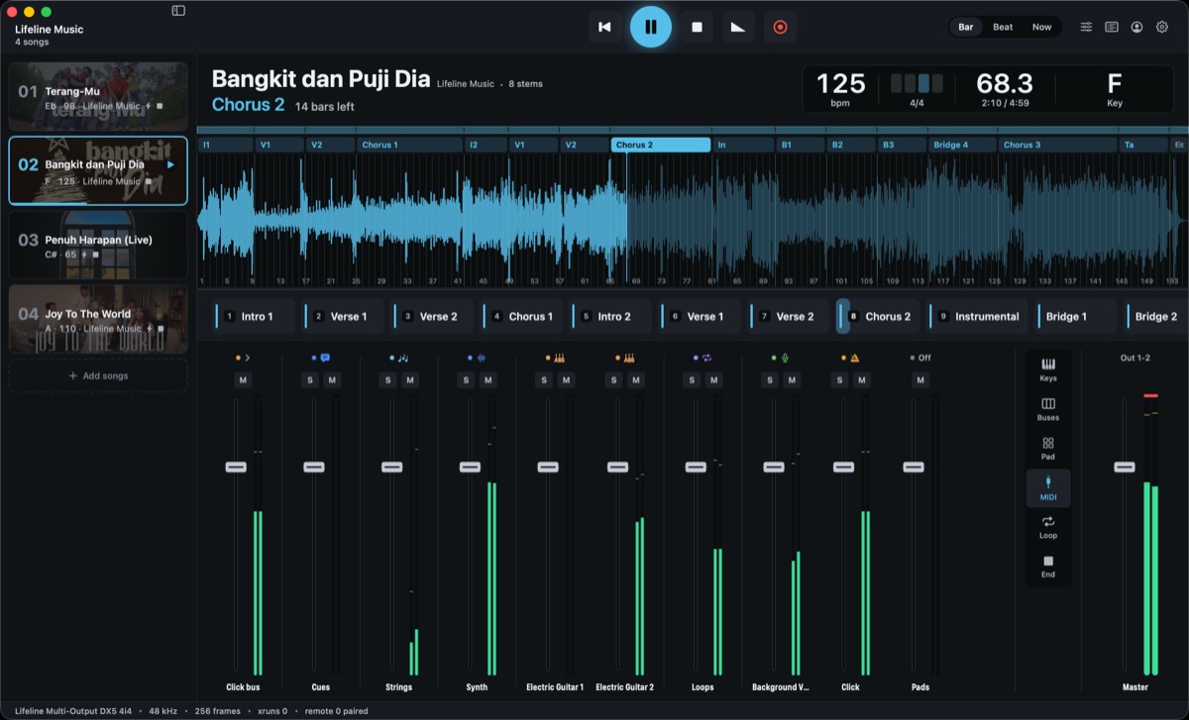This screenshot has height=720, width=1189.
Task: Stop playback with the square stop button
Action: click(x=697, y=27)
